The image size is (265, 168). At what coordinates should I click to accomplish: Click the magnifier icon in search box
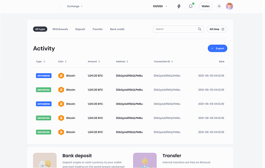pyautogui.click(x=200, y=29)
